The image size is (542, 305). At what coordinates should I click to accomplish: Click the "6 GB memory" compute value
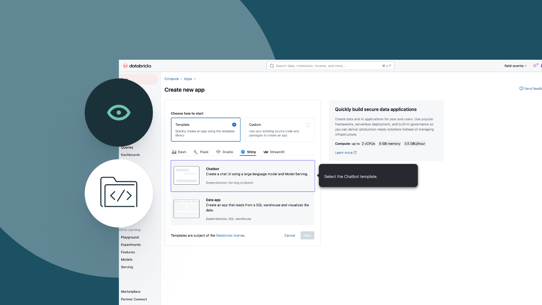pos(390,144)
